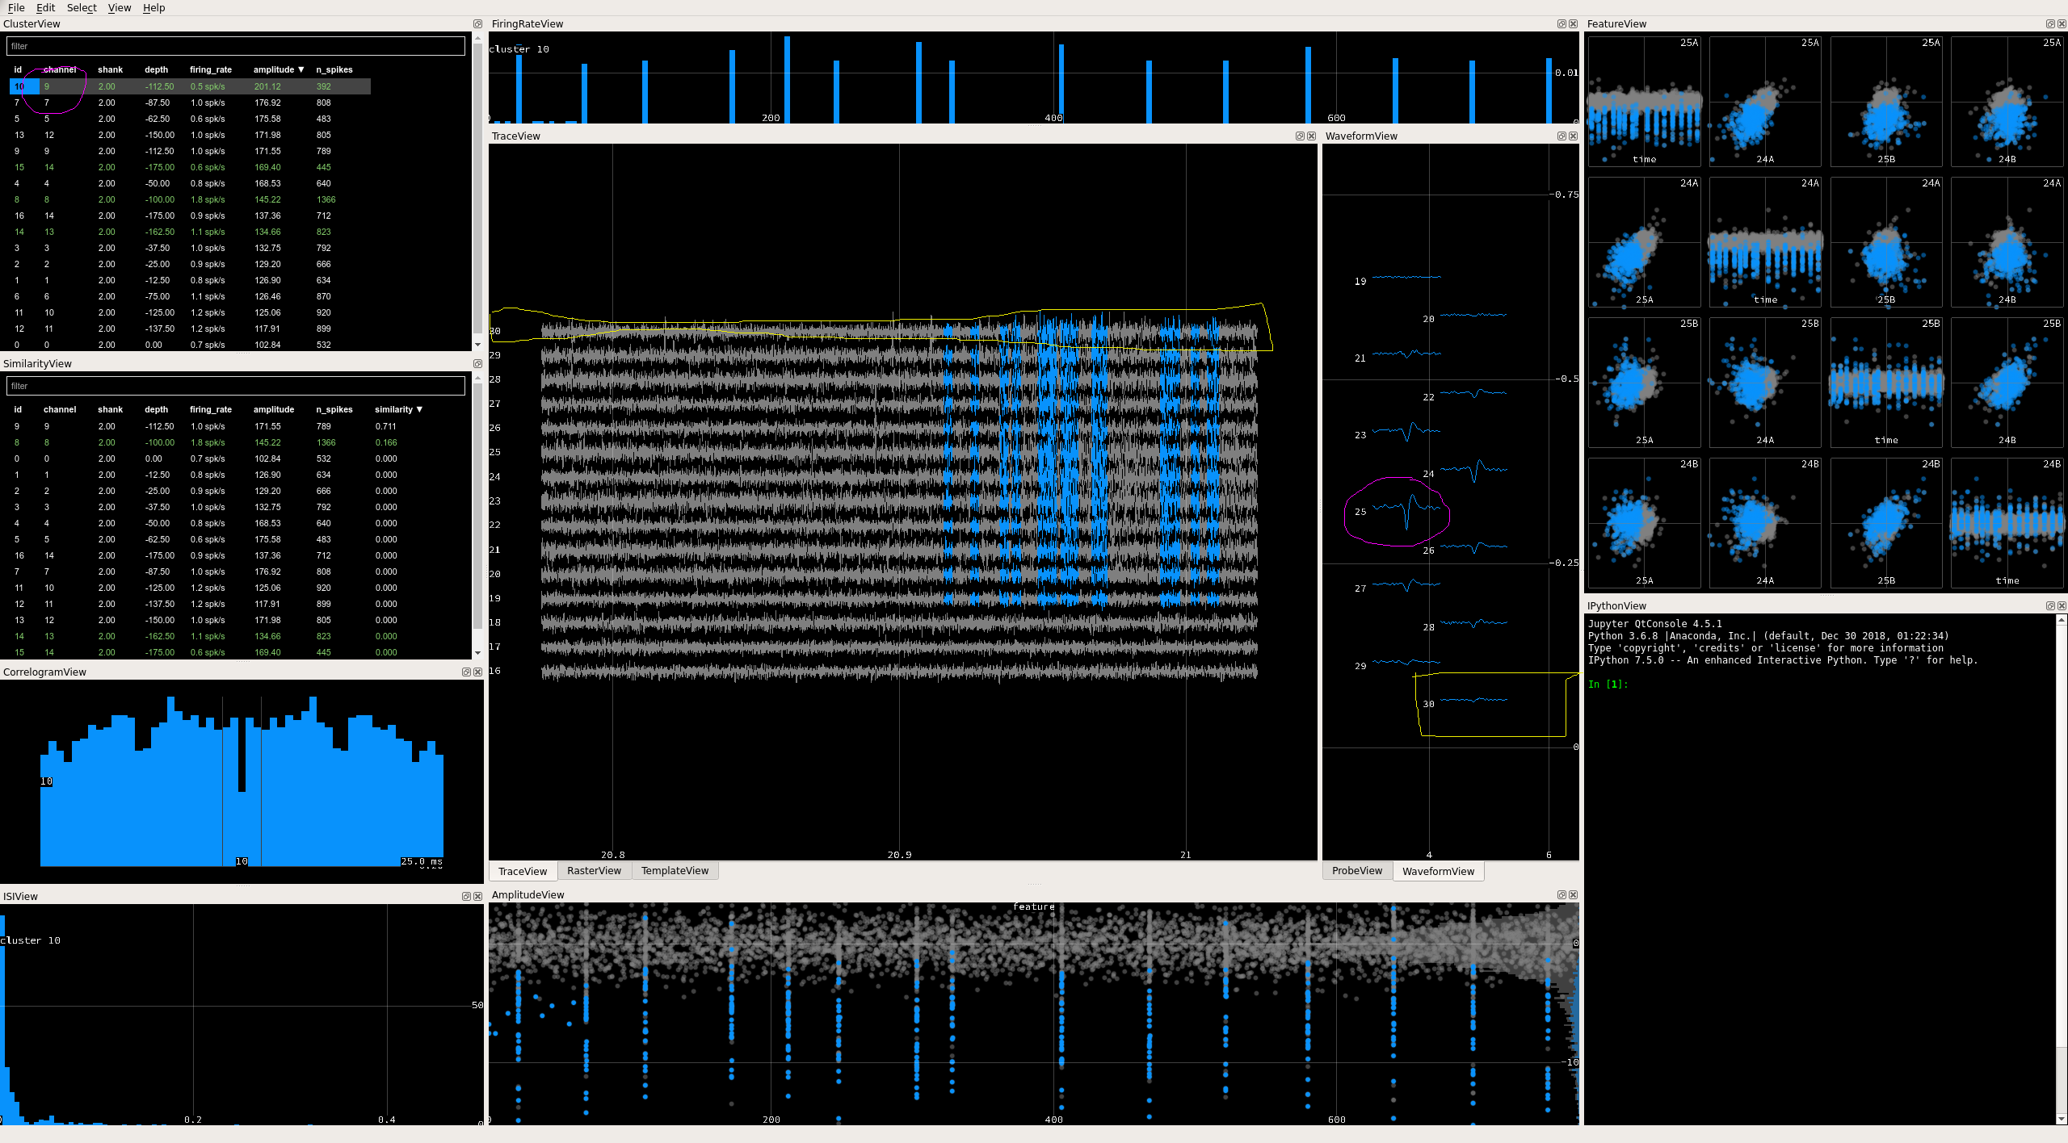Float the AmplitudeView panel using its undock icon
This screenshot has height=1143, width=2068.
1562,894
